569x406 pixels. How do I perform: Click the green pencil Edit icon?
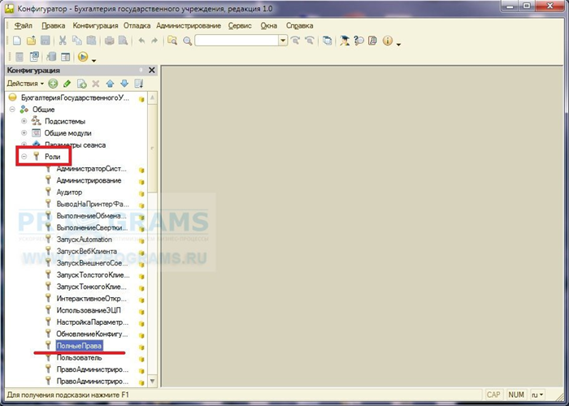click(67, 84)
